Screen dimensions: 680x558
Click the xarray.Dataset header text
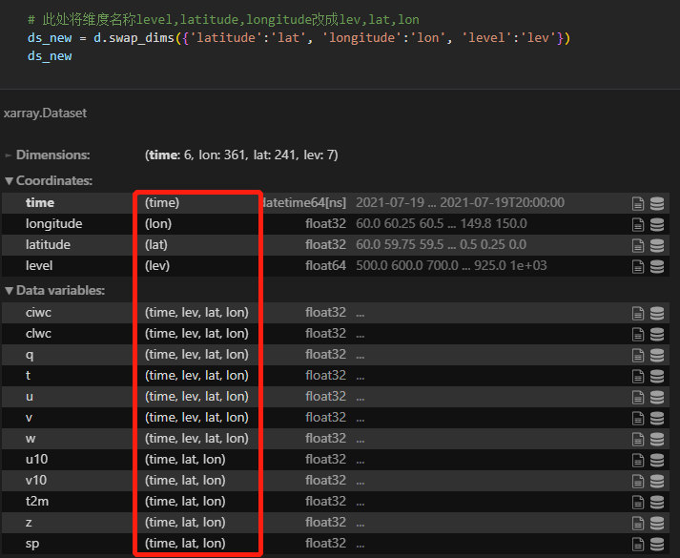click(45, 113)
